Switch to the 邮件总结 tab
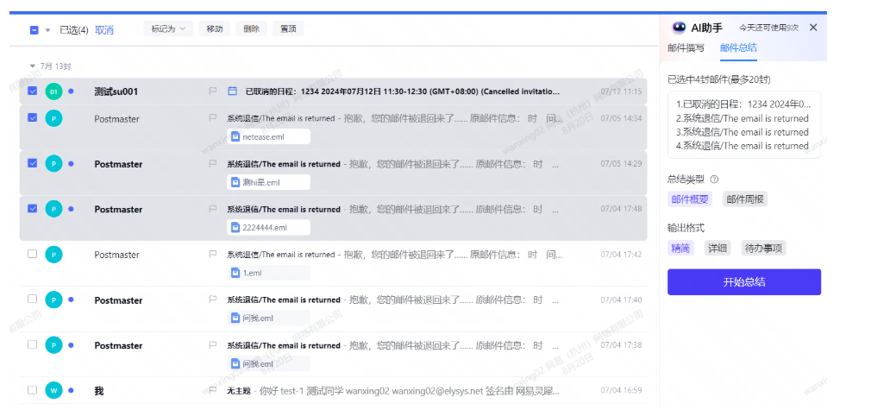 click(x=737, y=47)
